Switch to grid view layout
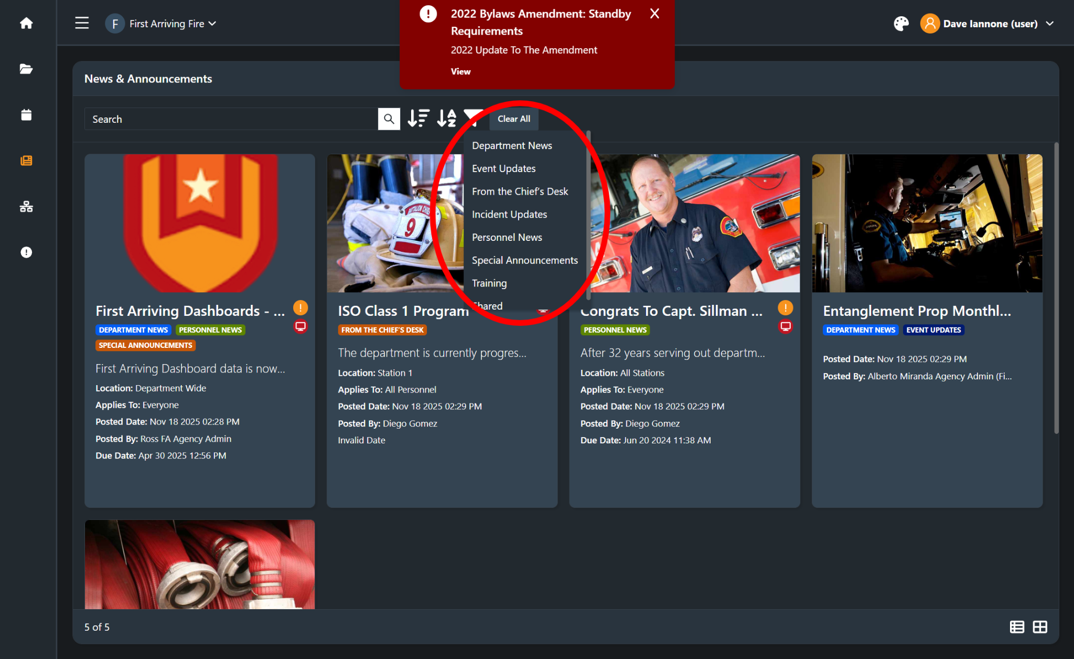 point(1040,627)
